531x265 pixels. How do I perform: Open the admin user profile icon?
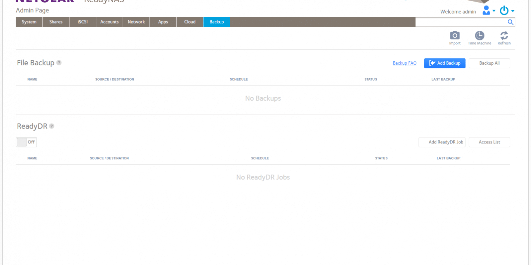pyautogui.click(x=486, y=10)
